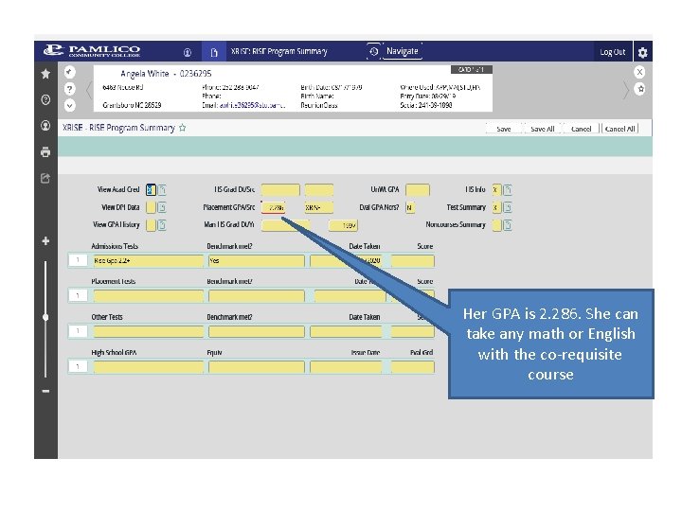This screenshot has height=511, width=682.
Task: Click Log Out
Action: (x=613, y=52)
